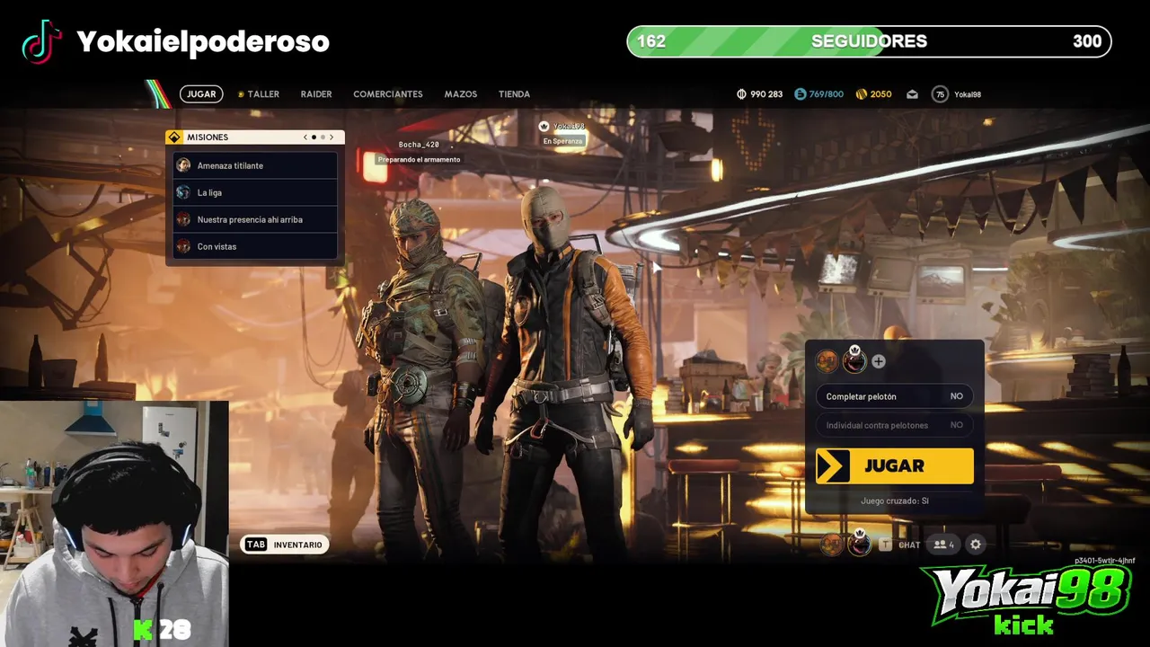The image size is (1150, 647).
Task: Click the level 75 circle badge
Action: tap(940, 93)
